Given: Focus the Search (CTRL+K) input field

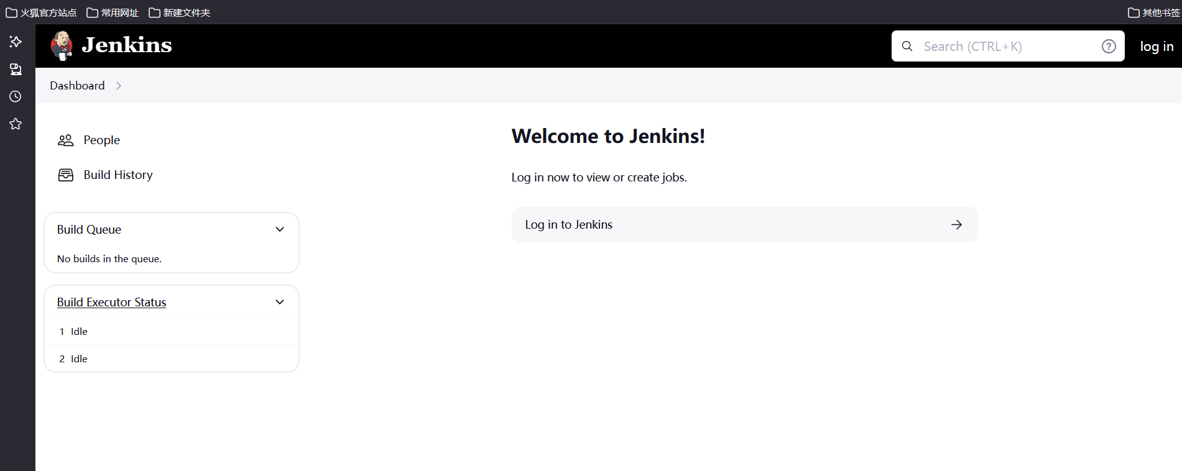Looking at the screenshot, I should click(x=1007, y=46).
